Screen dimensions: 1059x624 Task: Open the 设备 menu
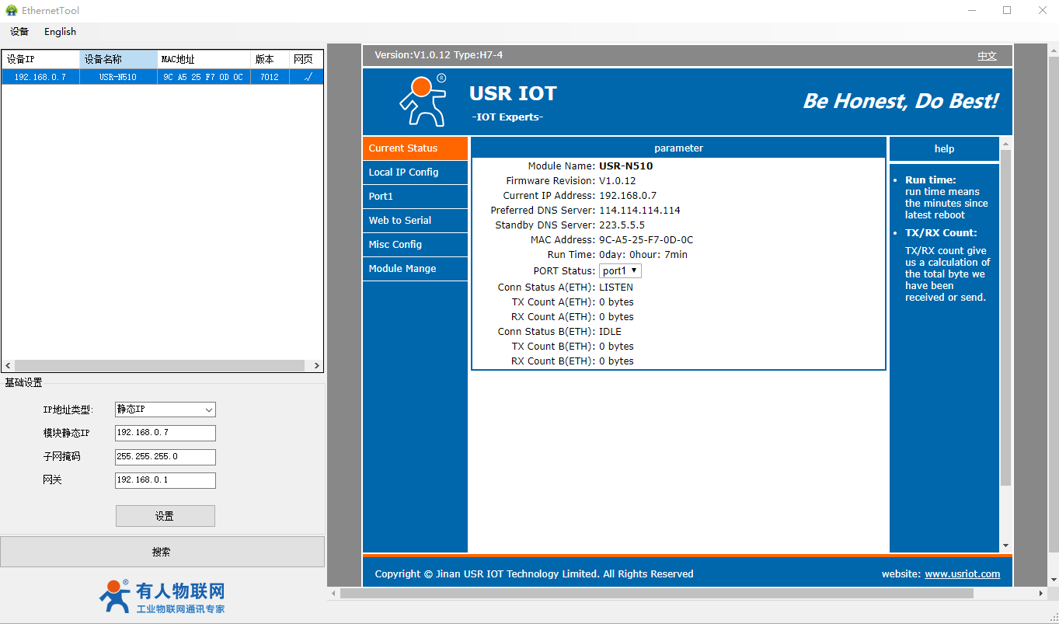(19, 32)
